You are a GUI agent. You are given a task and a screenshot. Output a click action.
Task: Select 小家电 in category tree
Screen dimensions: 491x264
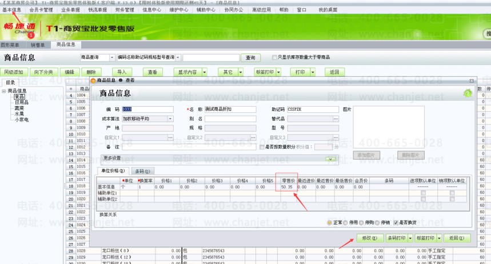[x=21, y=120]
